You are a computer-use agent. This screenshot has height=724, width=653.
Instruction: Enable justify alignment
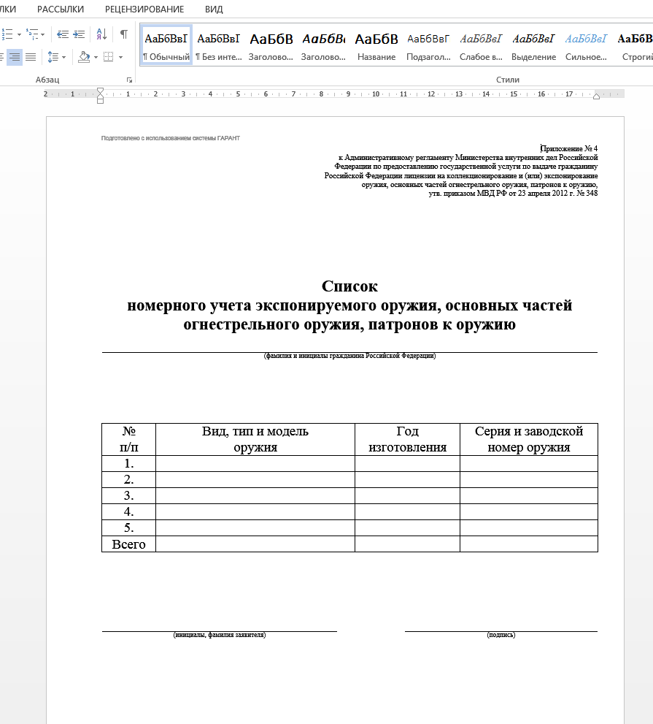(31, 57)
